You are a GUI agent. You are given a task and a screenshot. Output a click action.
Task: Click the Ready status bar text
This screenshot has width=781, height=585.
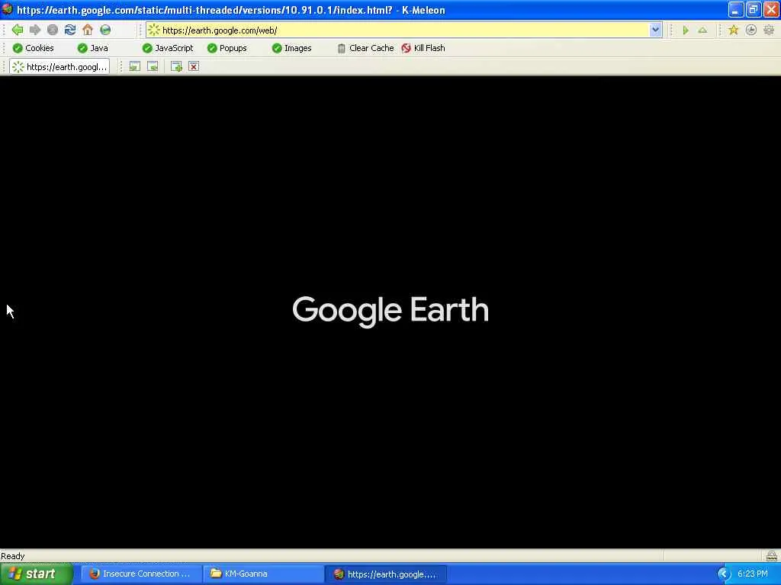tap(12, 555)
